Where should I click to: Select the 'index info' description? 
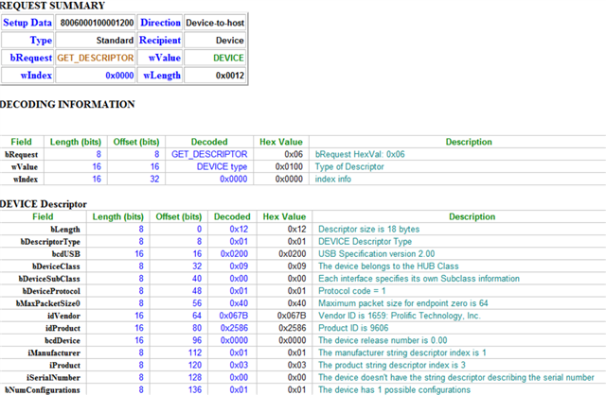click(332, 179)
